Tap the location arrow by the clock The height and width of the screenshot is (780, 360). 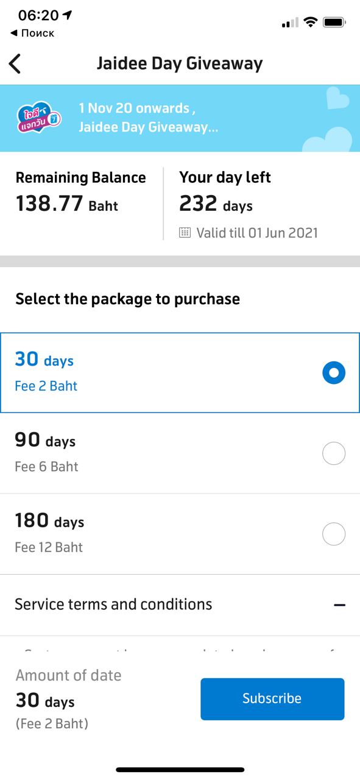point(67,15)
